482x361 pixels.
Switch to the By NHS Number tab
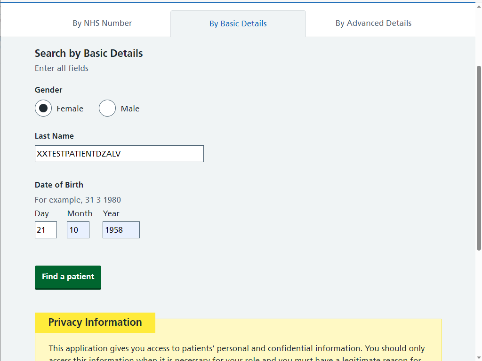click(x=102, y=24)
